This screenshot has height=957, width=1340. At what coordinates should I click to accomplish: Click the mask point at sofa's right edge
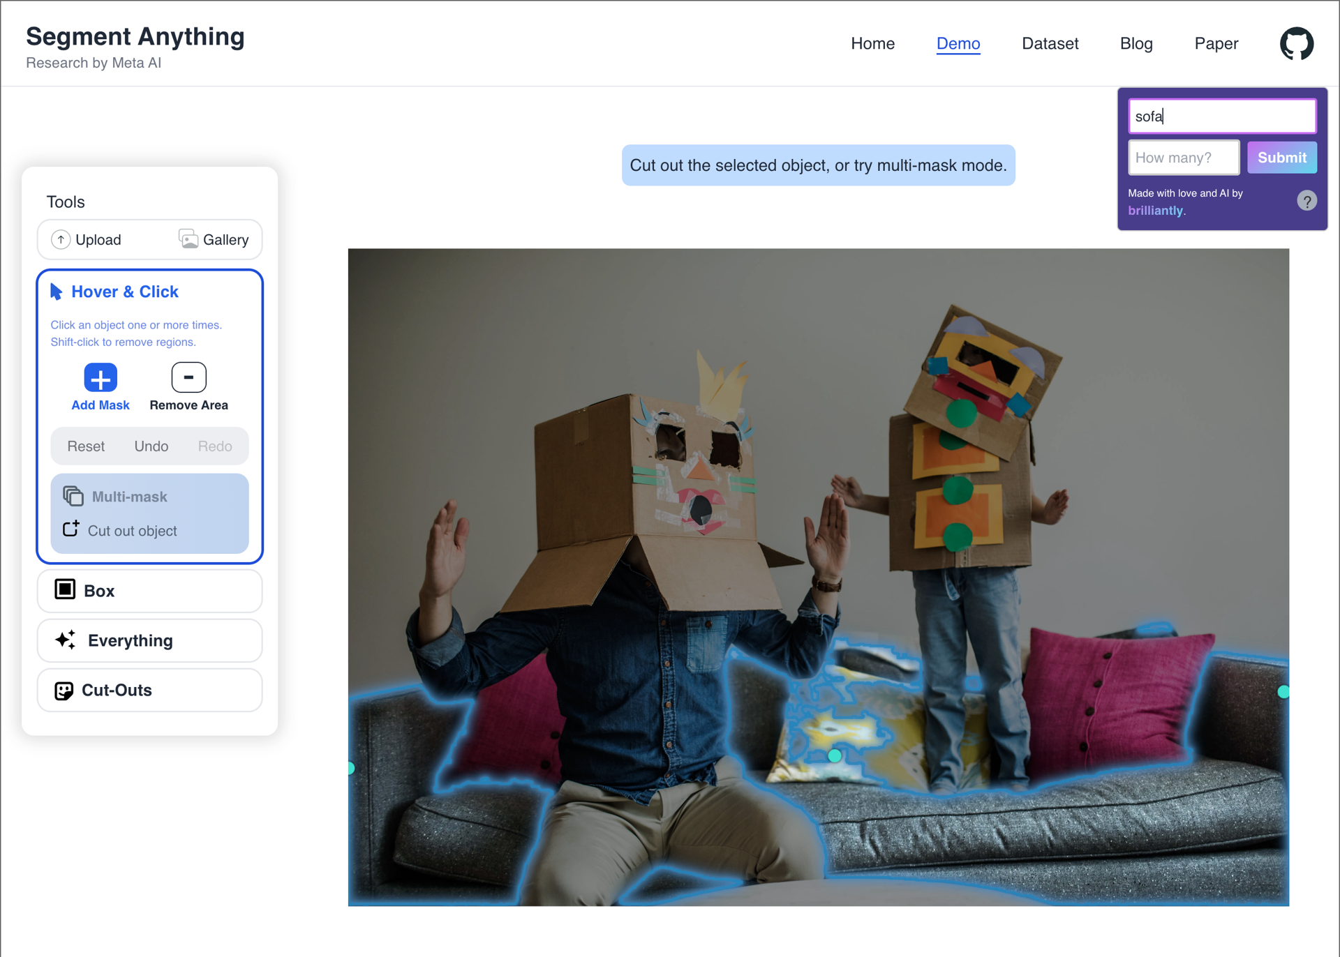coord(1283,692)
